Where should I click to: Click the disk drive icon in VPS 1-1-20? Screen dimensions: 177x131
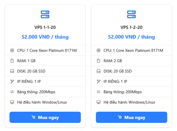click(12, 71)
